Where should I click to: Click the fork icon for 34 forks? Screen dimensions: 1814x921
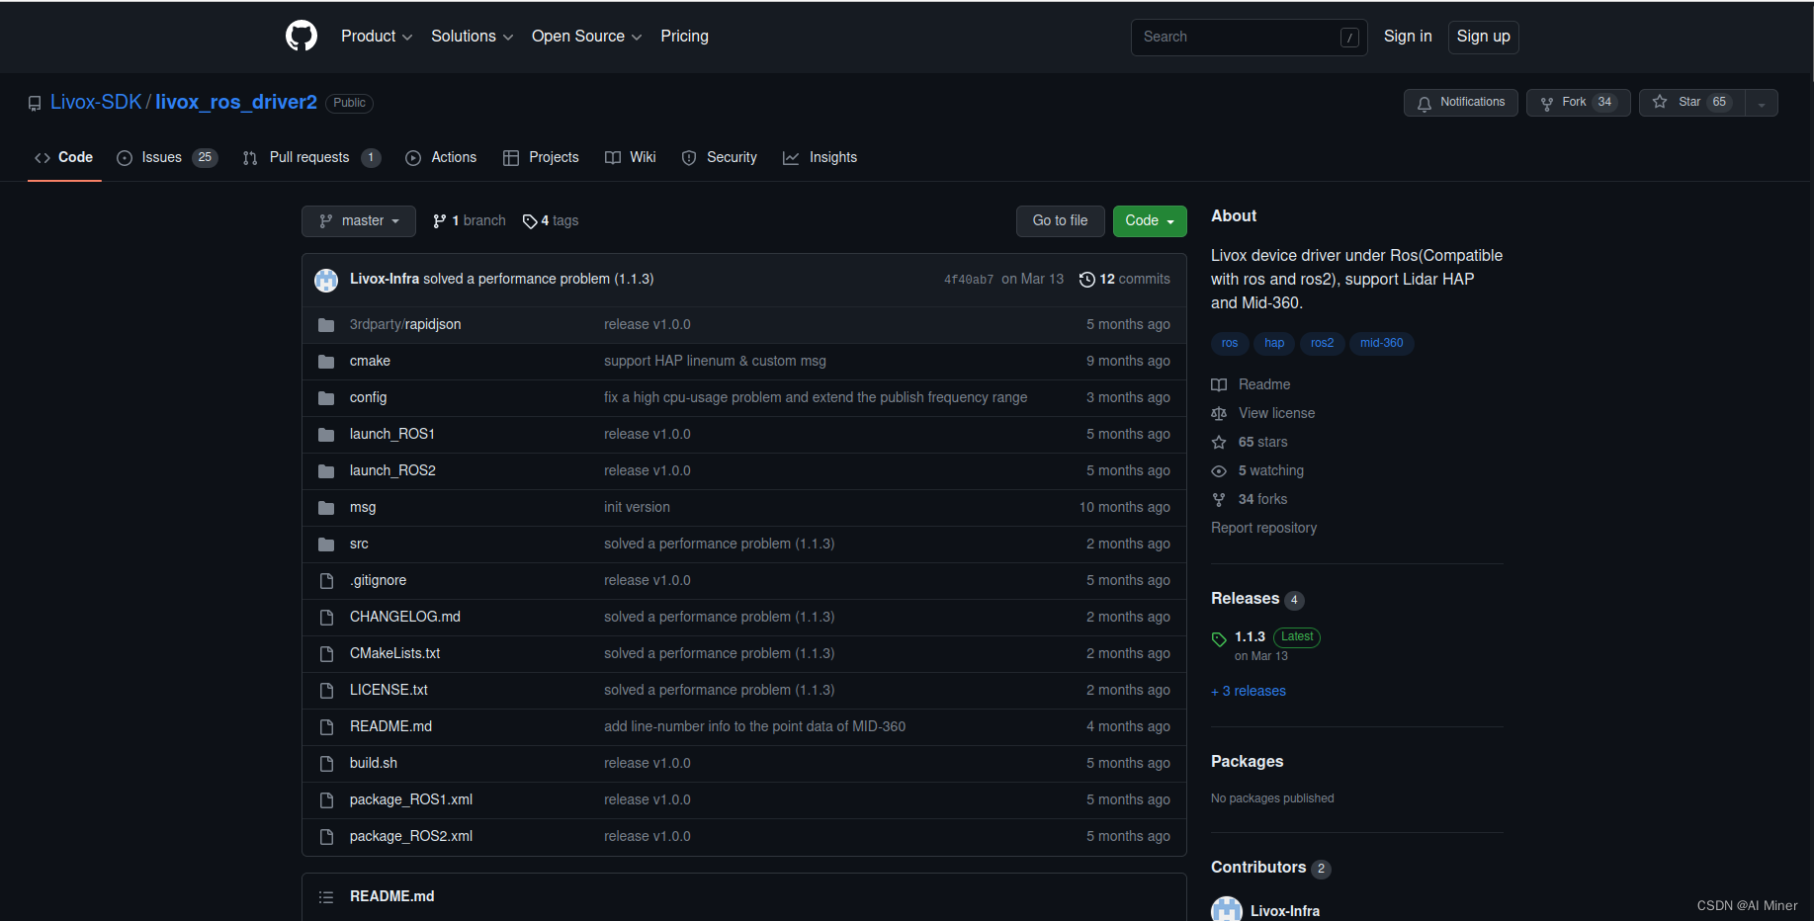pyautogui.click(x=1219, y=500)
